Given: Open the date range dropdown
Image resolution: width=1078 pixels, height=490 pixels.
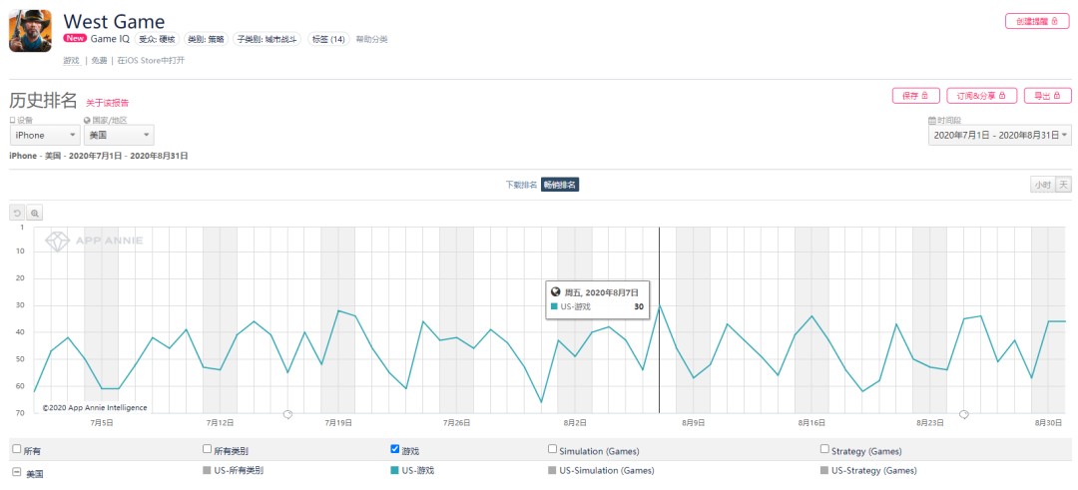Looking at the screenshot, I should click(x=999, y=135).
